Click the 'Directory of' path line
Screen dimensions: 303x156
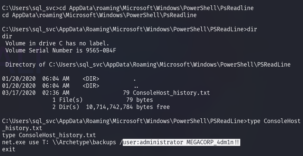tap(148, 65)
